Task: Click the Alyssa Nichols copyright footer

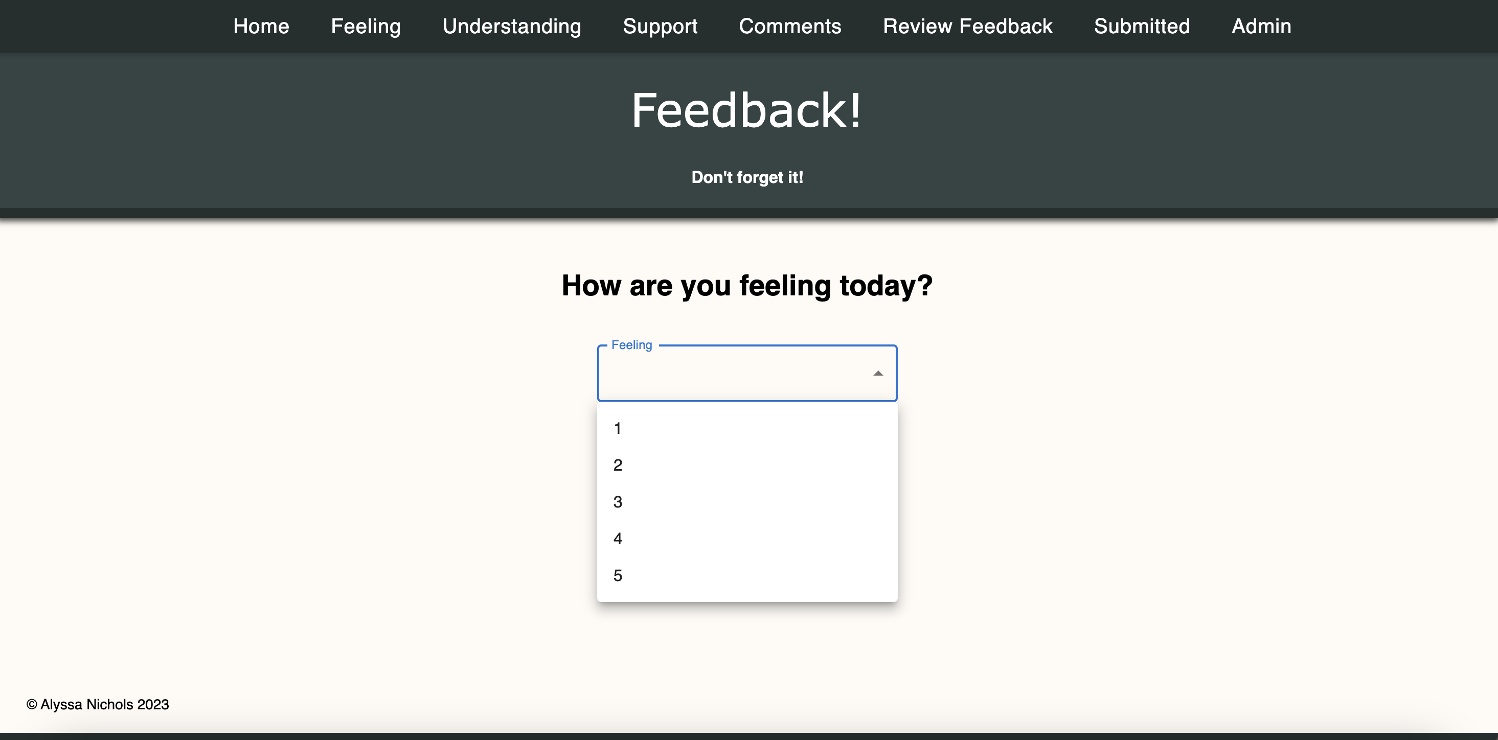Action: click(98, 705)
